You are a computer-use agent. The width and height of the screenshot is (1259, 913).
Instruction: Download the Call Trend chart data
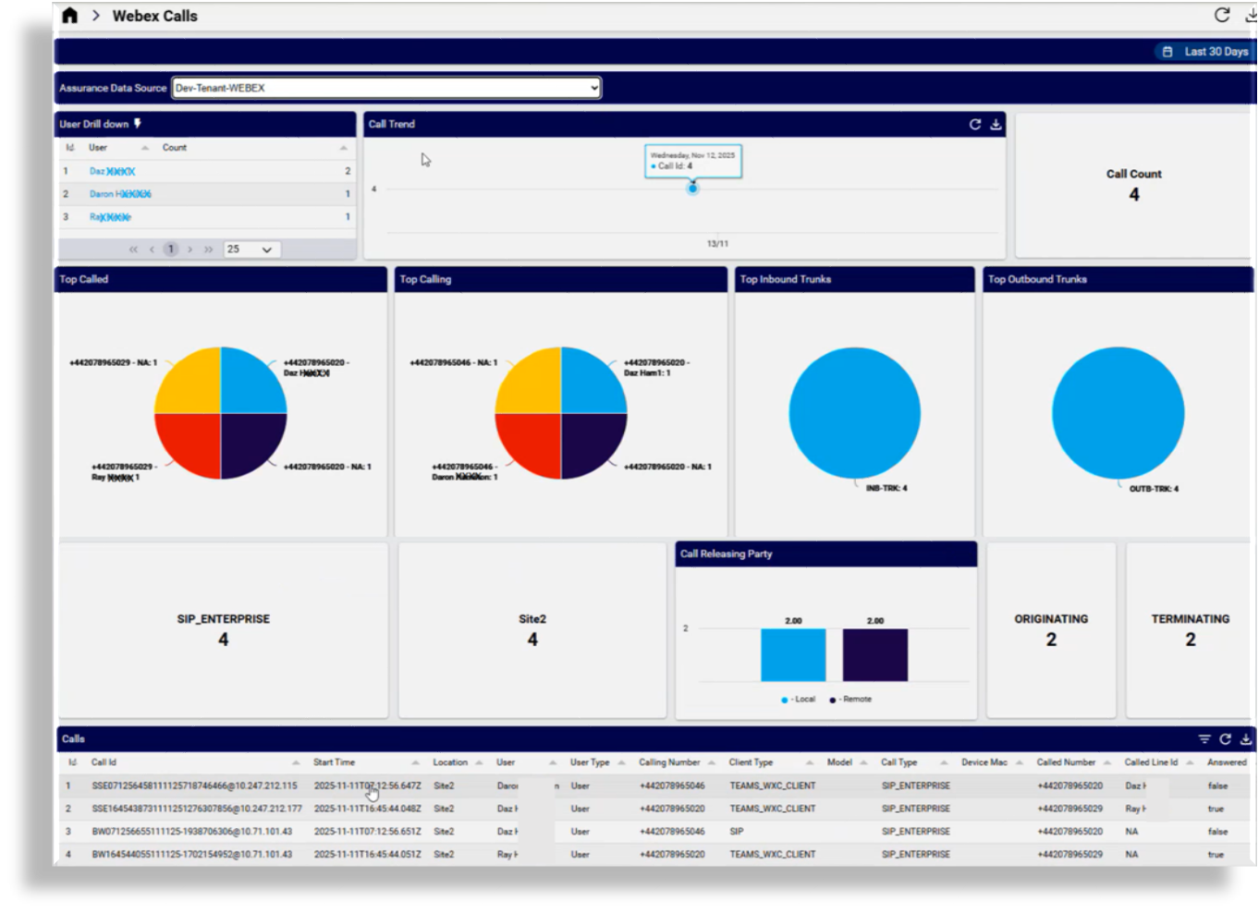coord(996,123)
